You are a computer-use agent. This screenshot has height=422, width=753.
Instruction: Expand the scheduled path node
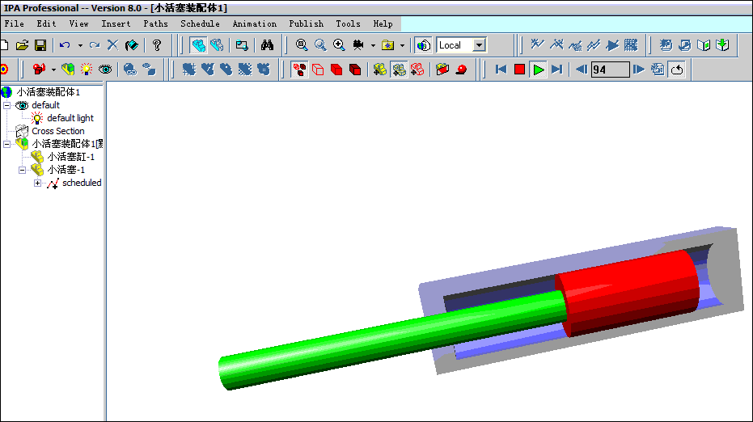pos(37,183)
